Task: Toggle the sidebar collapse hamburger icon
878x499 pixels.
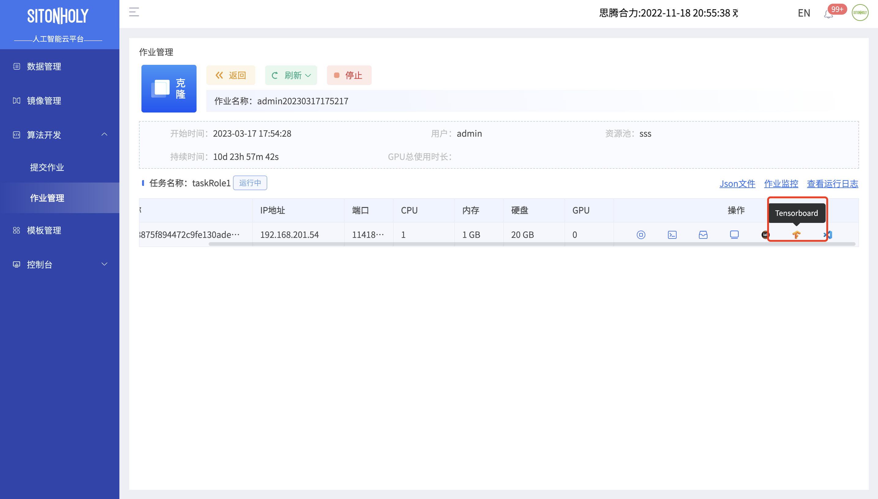Action: coord(134,12)
